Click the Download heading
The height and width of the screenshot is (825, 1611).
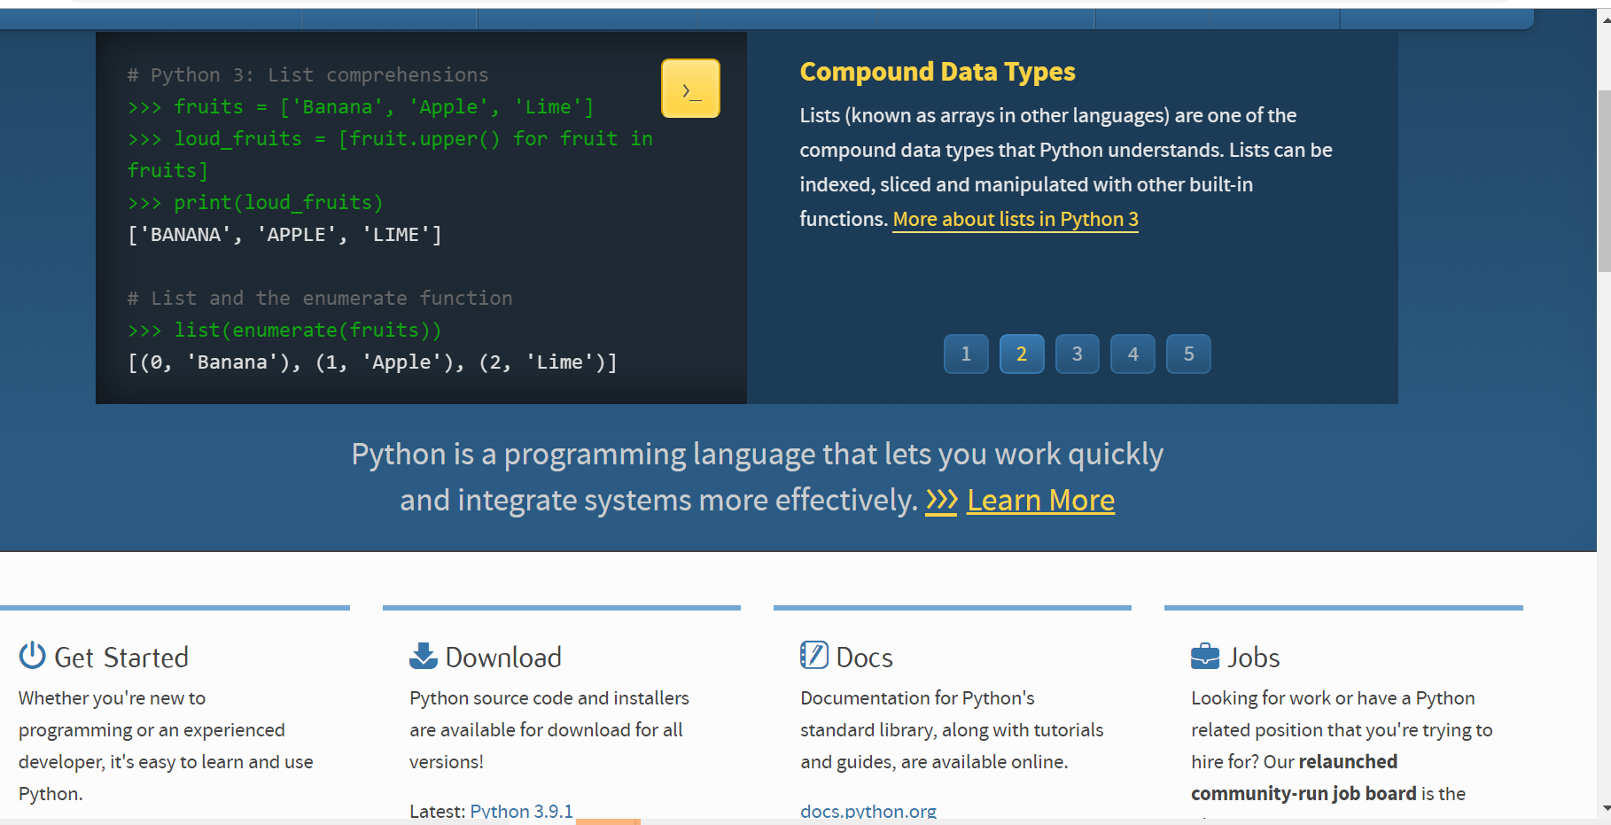coord(503,658)
